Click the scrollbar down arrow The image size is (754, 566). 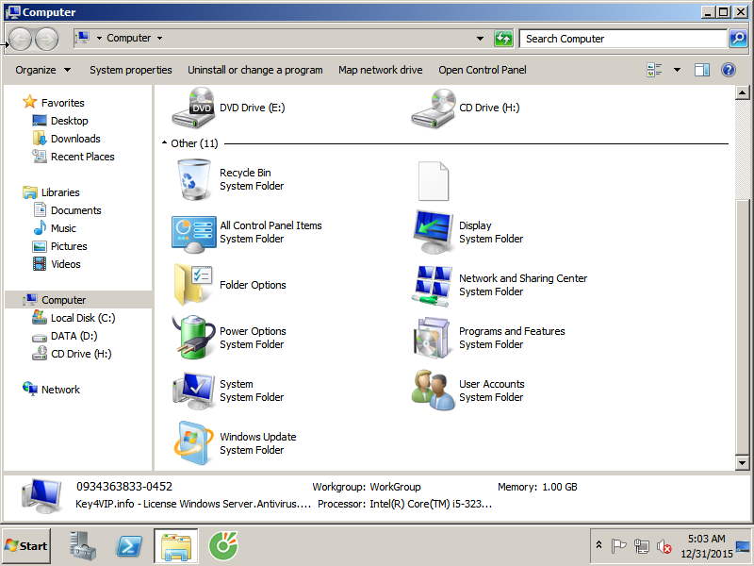click(x=742, y=463)
